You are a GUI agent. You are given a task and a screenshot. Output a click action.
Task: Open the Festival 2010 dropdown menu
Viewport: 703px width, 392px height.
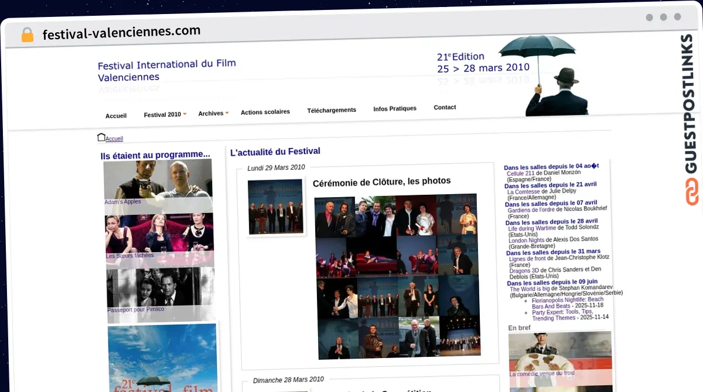point(162,114)
